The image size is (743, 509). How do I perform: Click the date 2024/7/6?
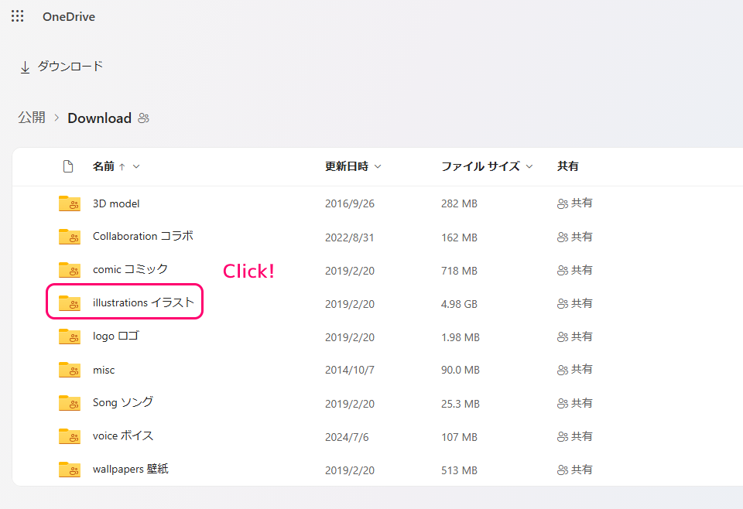[347, 437]
